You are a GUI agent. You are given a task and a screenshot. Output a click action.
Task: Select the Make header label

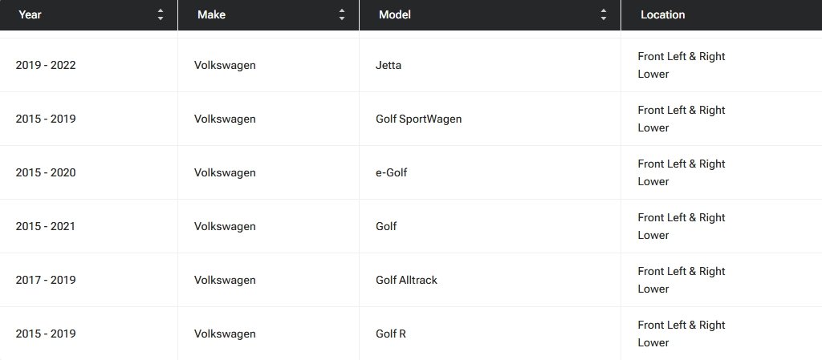coord(211,14)
